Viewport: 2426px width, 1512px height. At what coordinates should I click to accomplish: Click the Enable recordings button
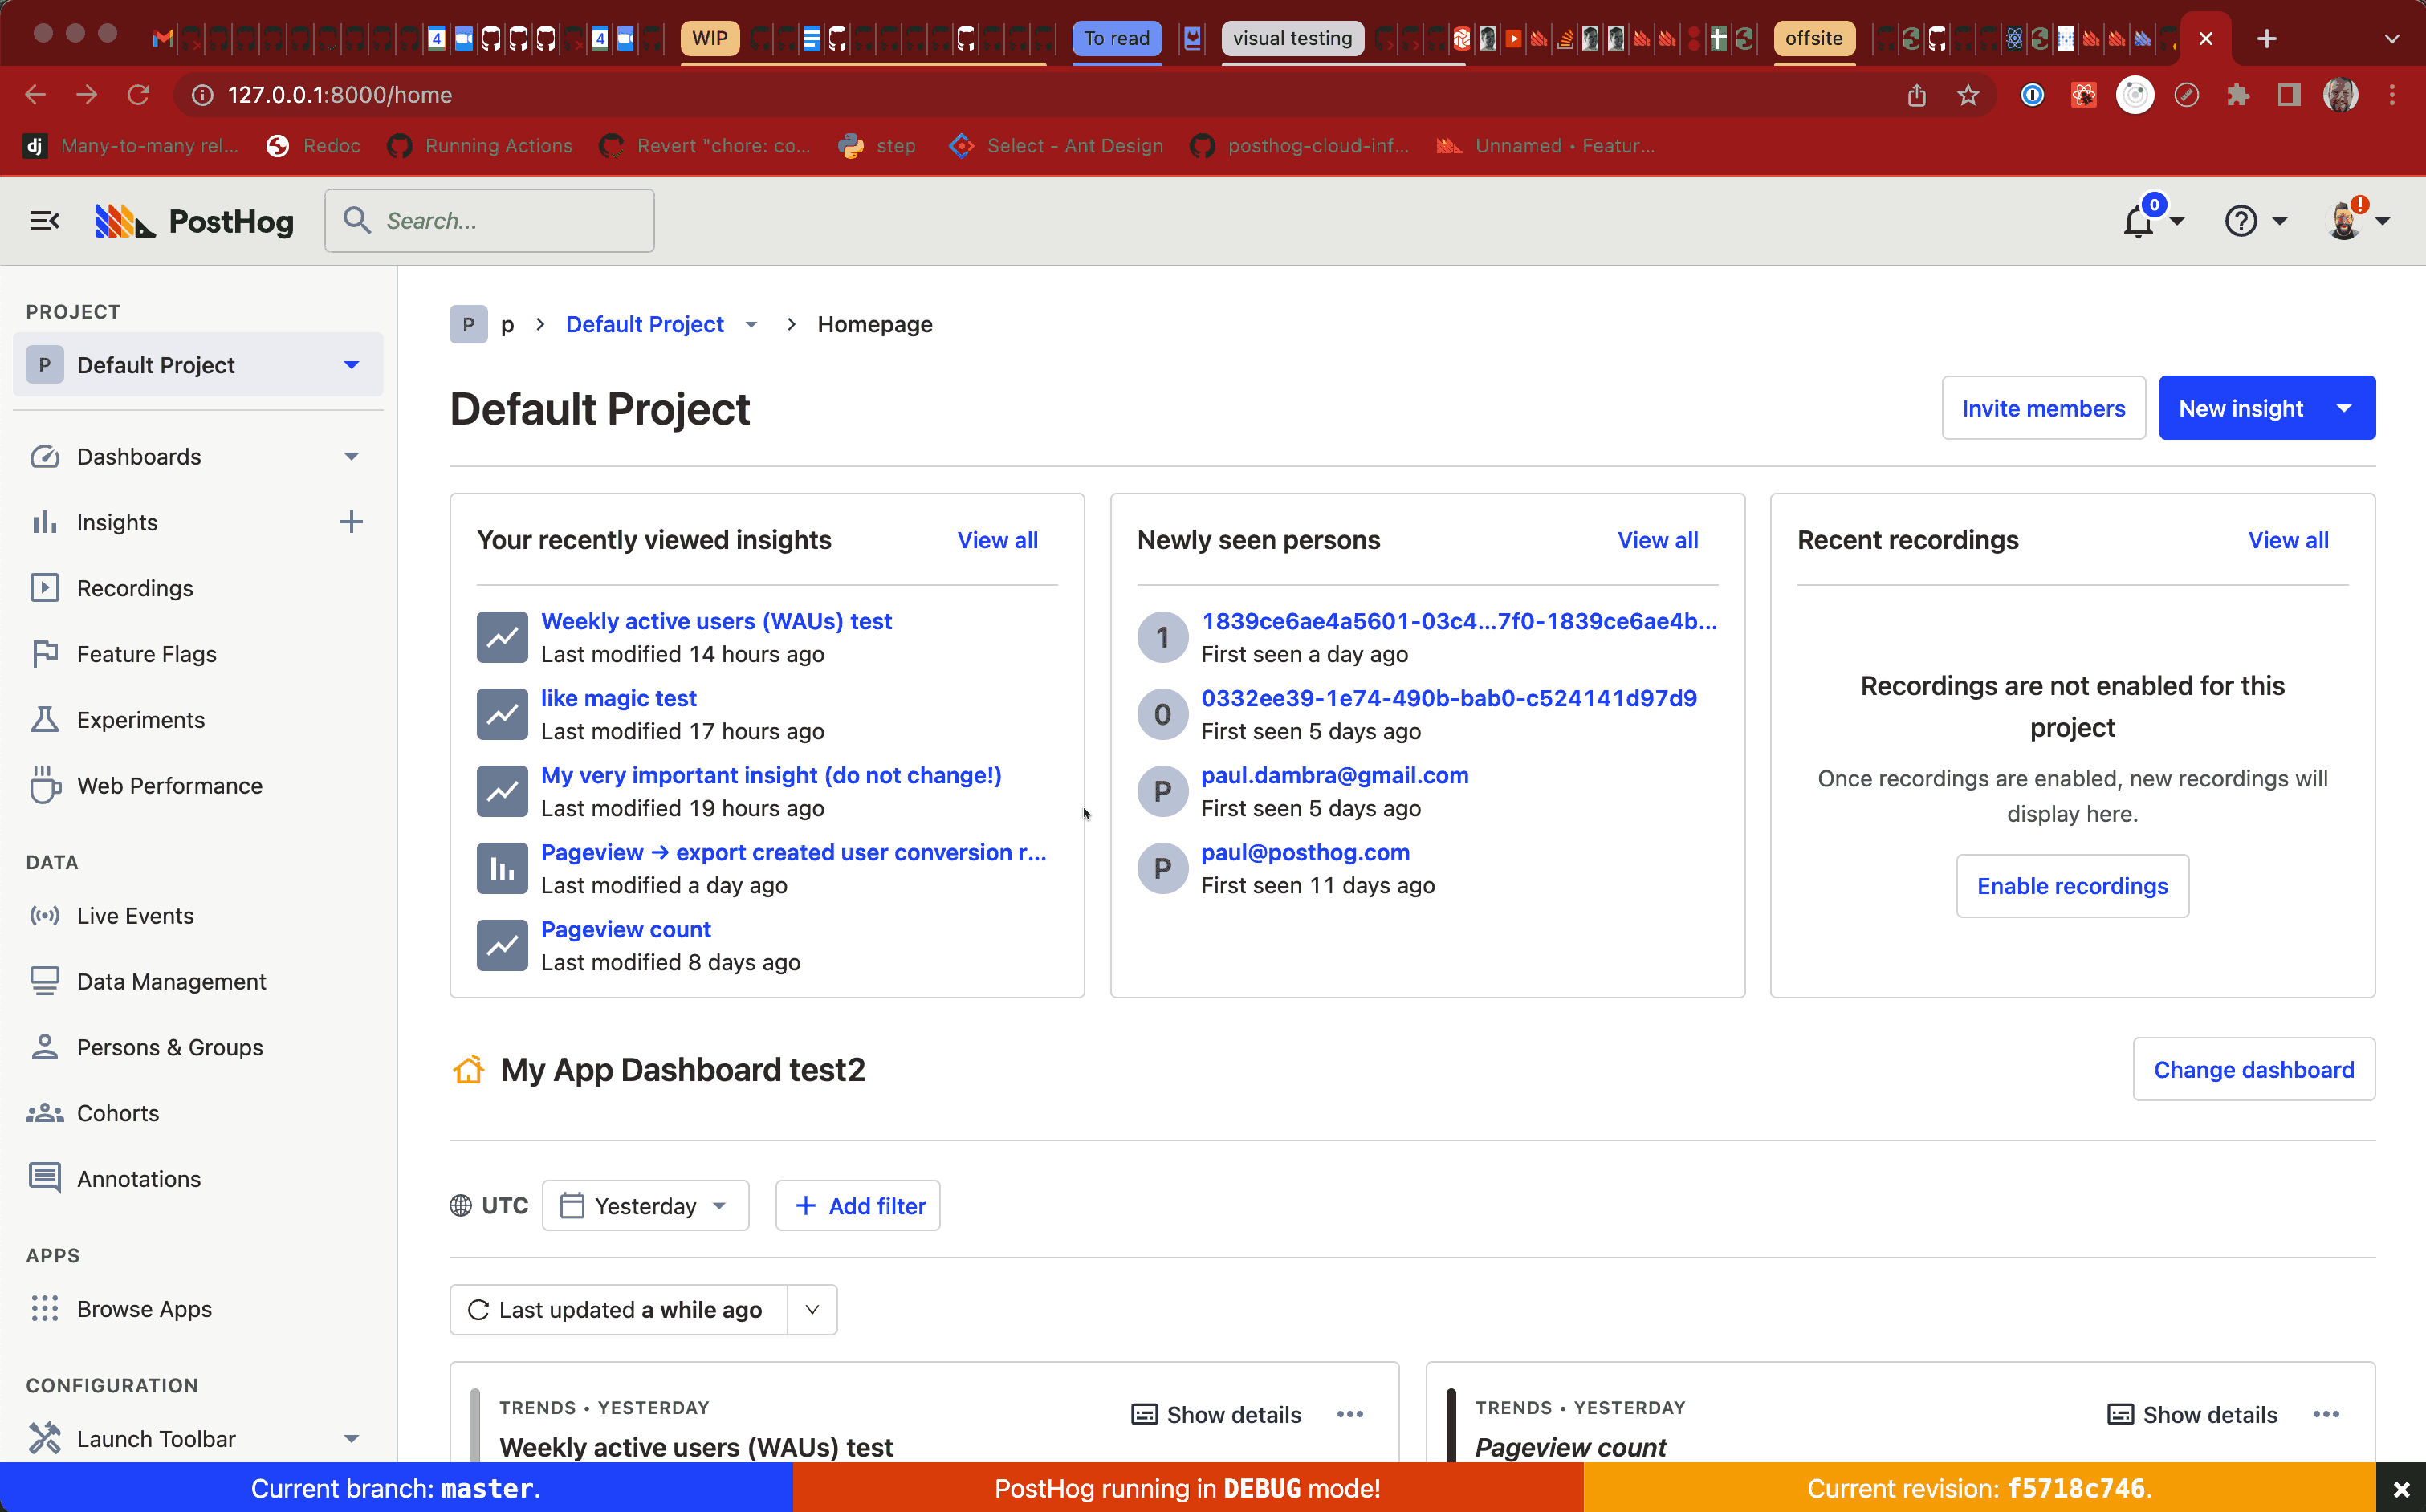tap(2072, 886)
